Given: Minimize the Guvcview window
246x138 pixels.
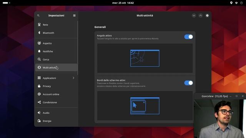Looking at the screenshot, I should coord(231,96).
